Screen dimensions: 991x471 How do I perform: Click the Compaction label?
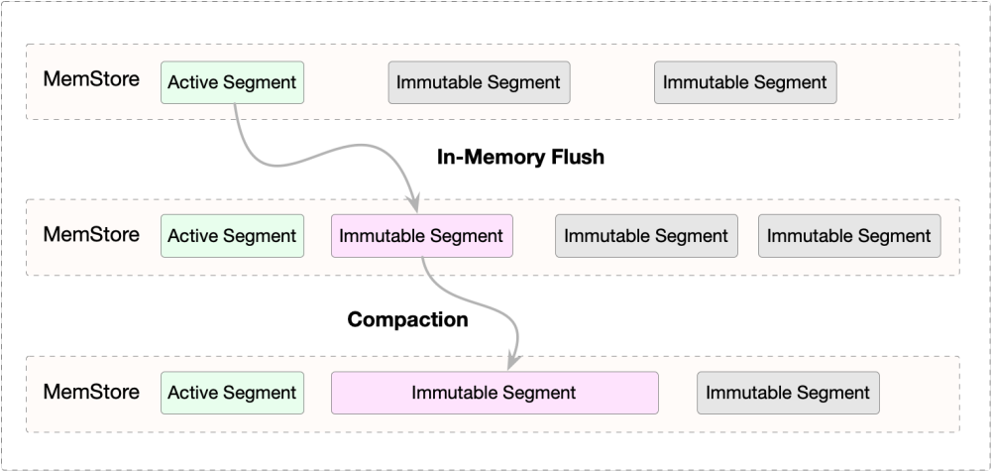pyautogui.click(x=407, y=320)
